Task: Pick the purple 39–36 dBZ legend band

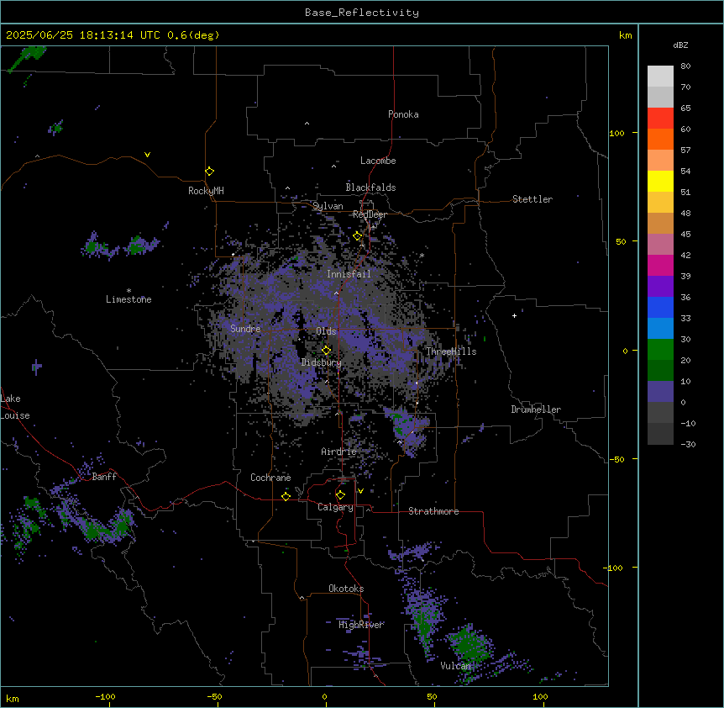Action: tap(660, 287)
